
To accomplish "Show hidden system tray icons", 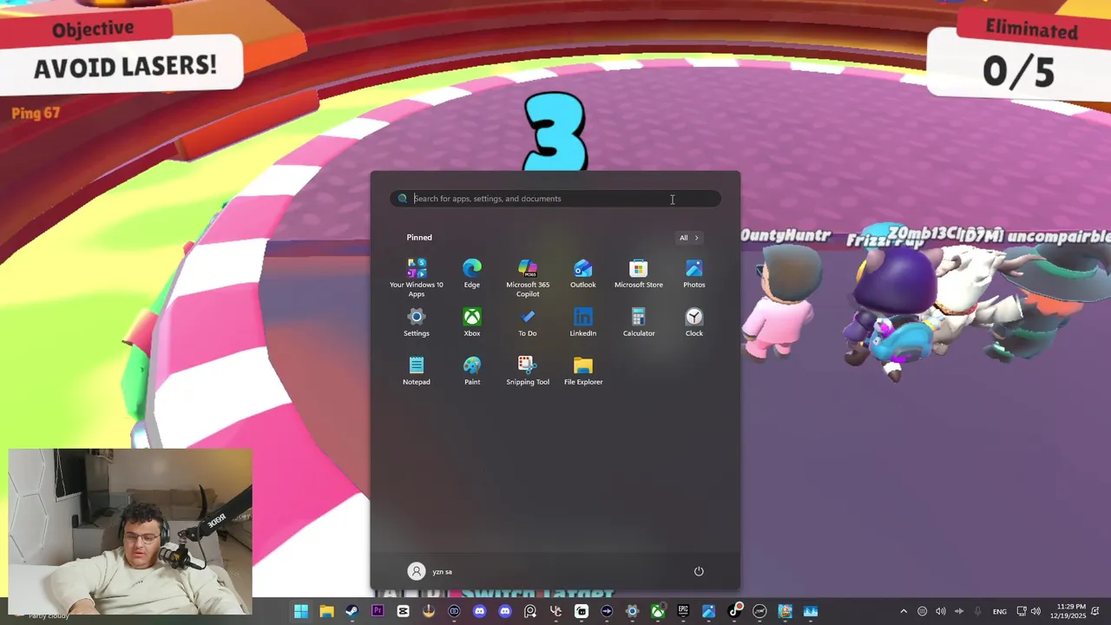I will coord(904,611).
